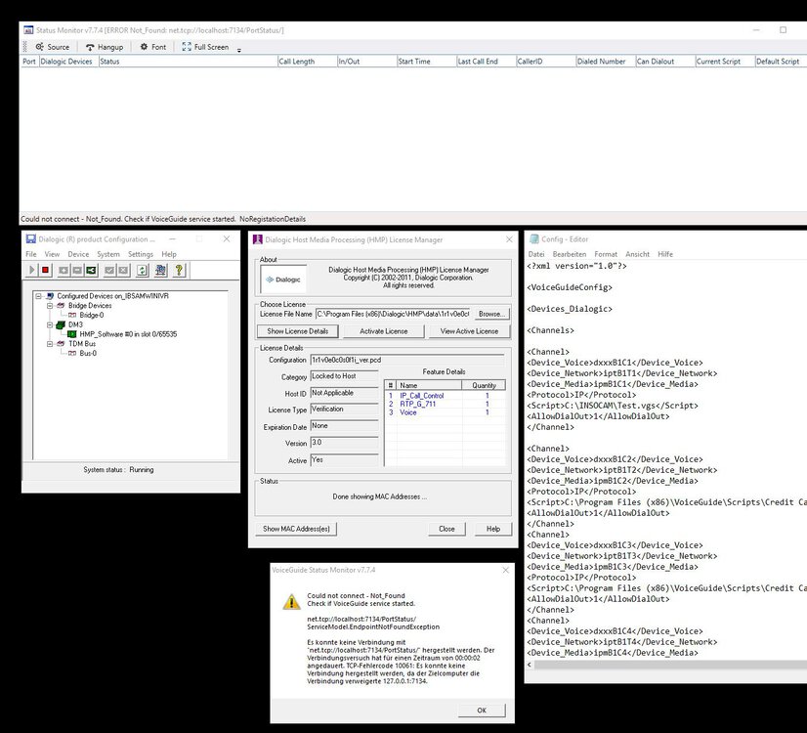
Task: Click the green share-style icon in Dialogic toolbar
Action: coord(91,270)
